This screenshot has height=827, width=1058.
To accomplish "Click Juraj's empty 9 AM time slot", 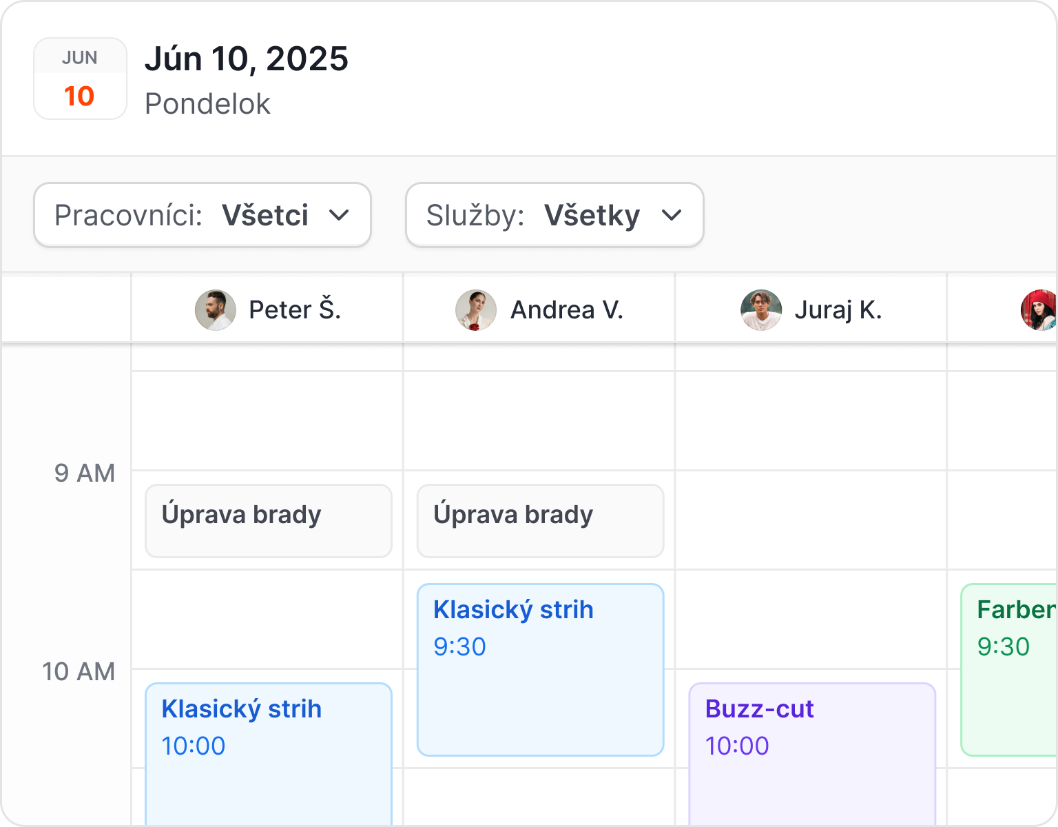I will point(811,520).
